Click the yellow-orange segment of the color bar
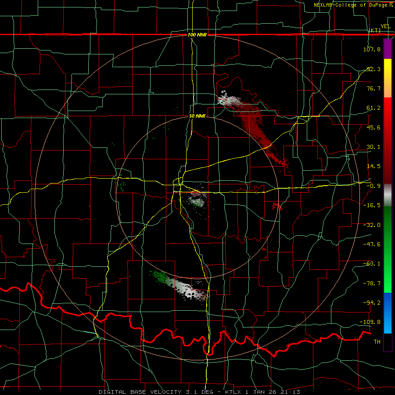Viewport: 395px width, 395px height. point(388,78)
